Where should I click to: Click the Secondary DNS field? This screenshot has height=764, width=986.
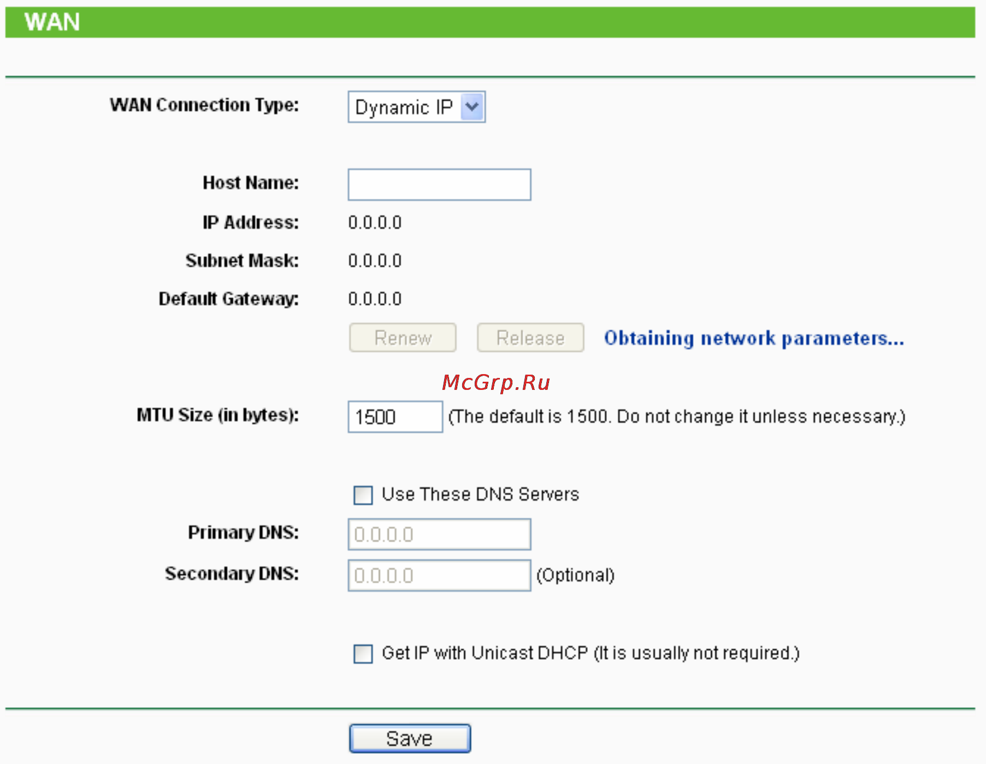(x=439, y=575)
